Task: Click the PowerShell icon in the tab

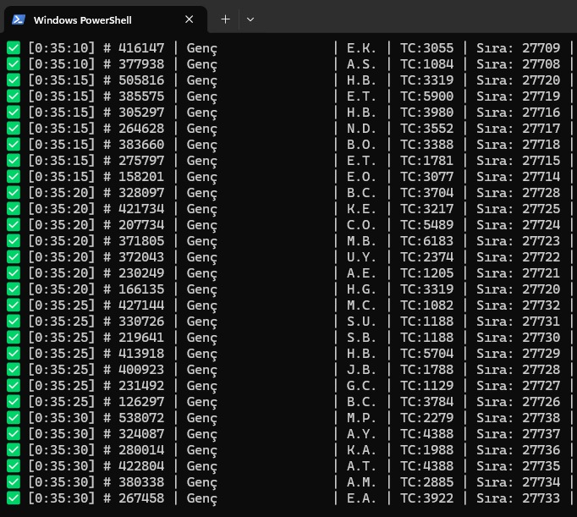Action: click(x=19, y=19)
